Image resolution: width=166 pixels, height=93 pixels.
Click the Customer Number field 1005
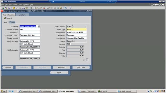30,29
